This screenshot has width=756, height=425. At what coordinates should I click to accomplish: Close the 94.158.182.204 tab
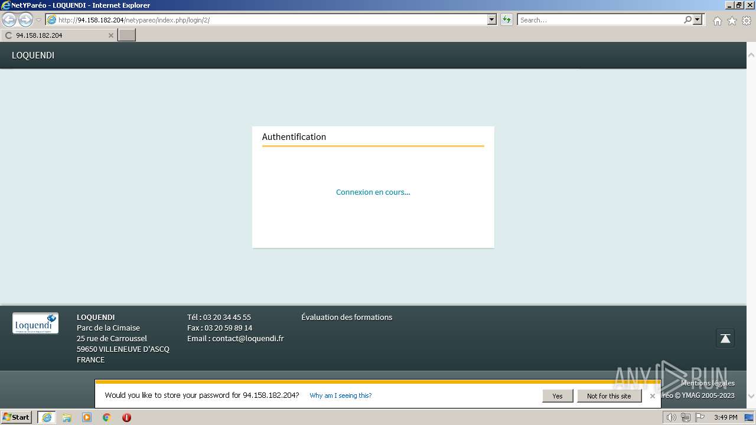pos(110,35)
